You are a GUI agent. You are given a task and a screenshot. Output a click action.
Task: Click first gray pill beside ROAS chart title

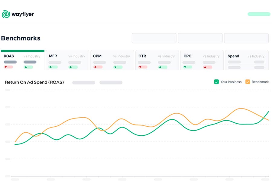[x=83, y=83]
